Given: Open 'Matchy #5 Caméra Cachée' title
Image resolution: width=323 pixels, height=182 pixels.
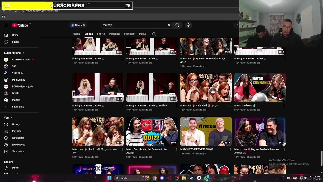Looking at the screenshot, I should click(88, 58).
